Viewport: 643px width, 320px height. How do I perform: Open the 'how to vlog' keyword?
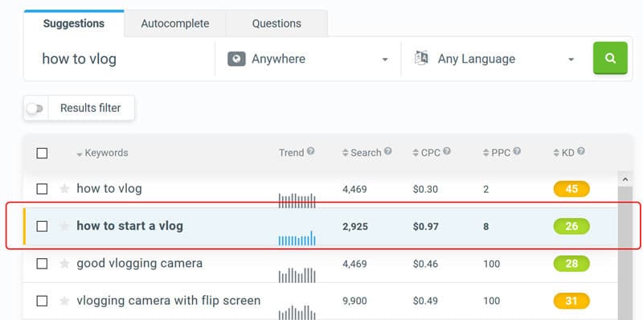[x=109, y=189]
